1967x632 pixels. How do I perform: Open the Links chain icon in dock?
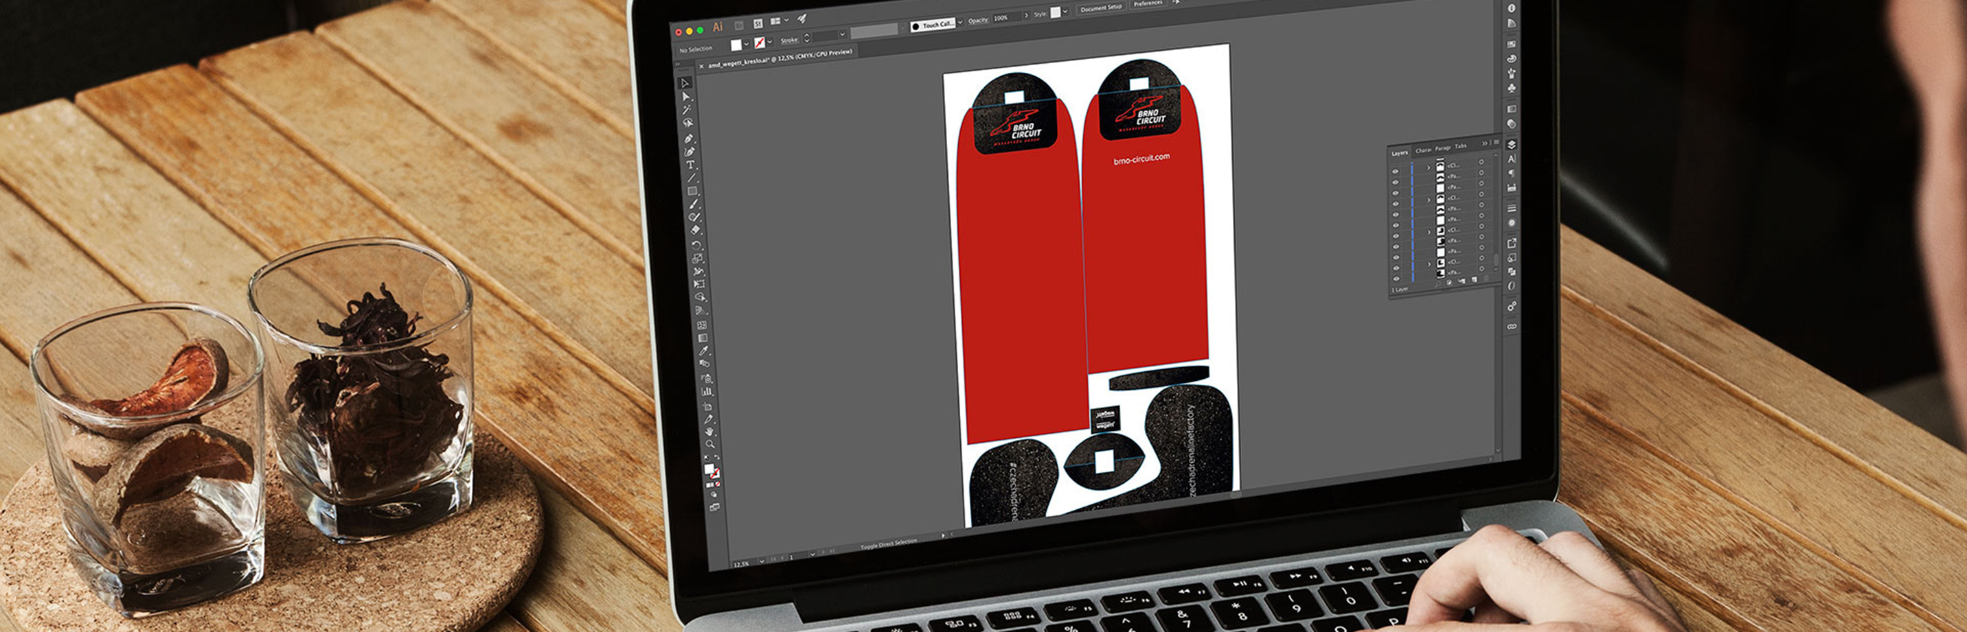(1512, 326)
